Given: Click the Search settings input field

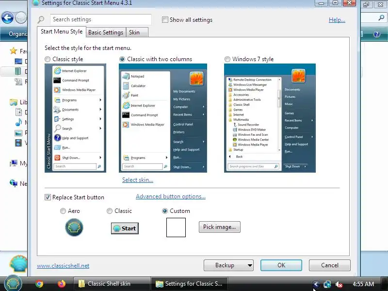Looking at the screenshot, I should coord(101,19).
